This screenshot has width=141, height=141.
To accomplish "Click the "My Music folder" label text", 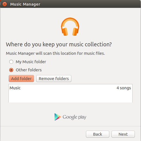I will coord(31,62).
